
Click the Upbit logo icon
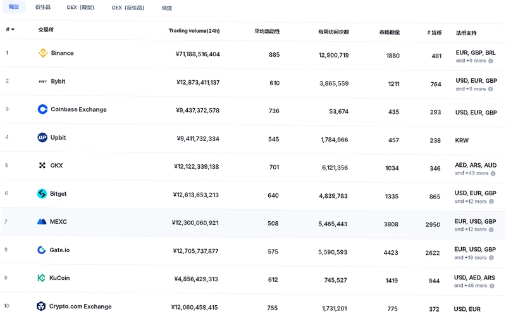(42, 137)
